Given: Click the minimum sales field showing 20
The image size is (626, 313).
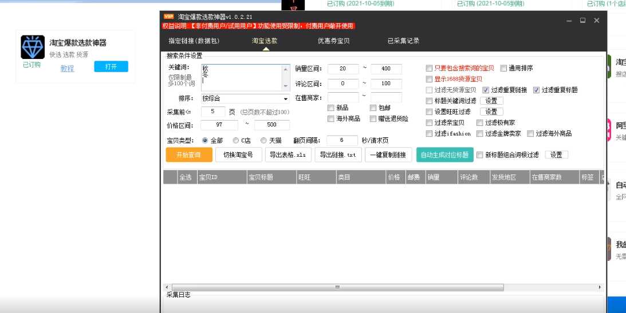Looking at the screenshot, I should (x=343, y=69).
